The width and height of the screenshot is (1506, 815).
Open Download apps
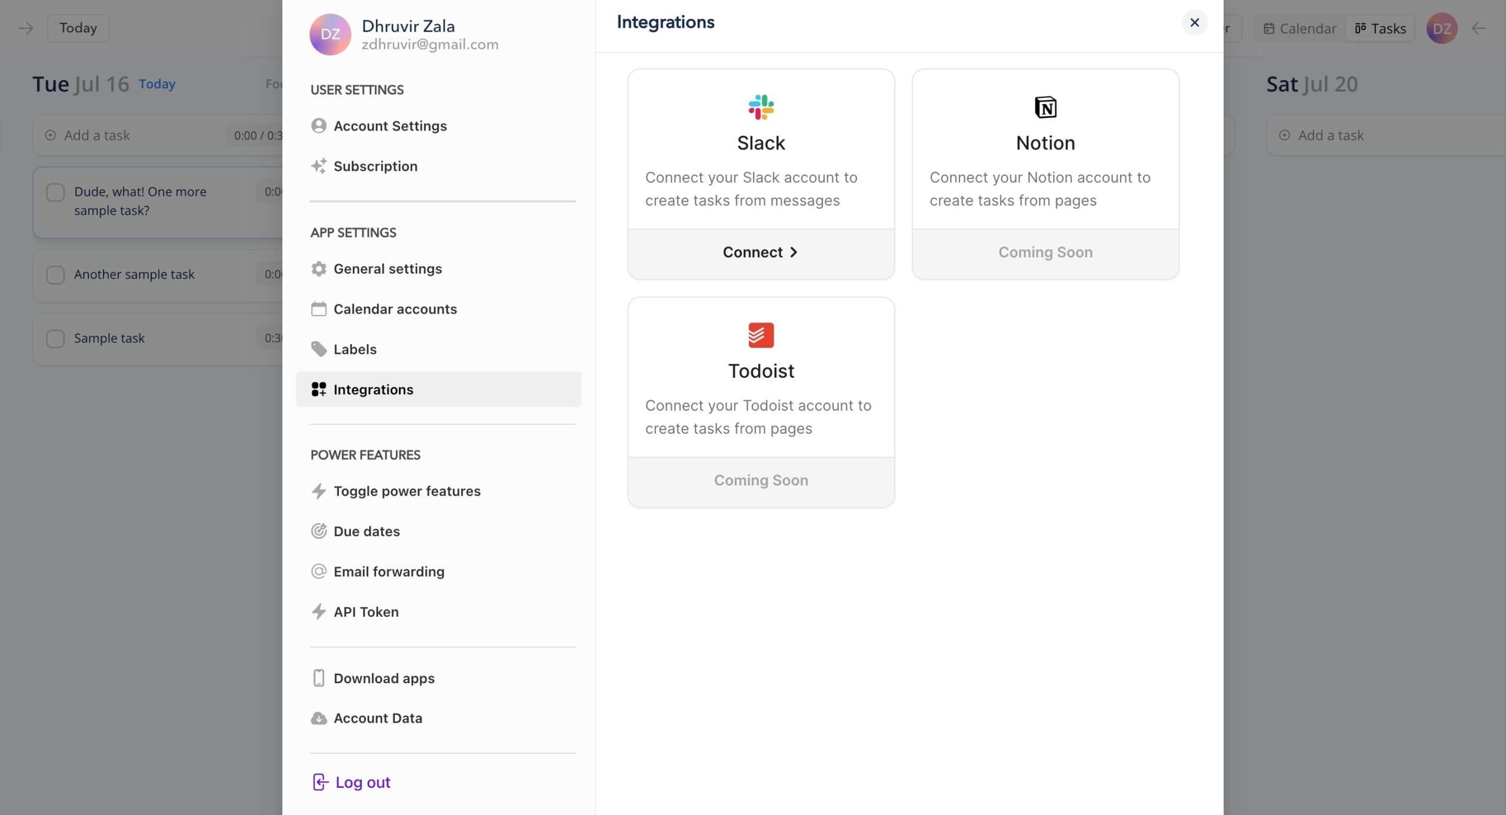click(x=439, y=678)
